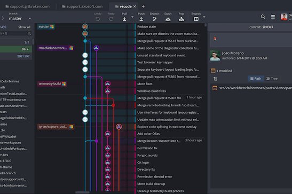Open the search magnifier in top bar

[x=263, y=16]
